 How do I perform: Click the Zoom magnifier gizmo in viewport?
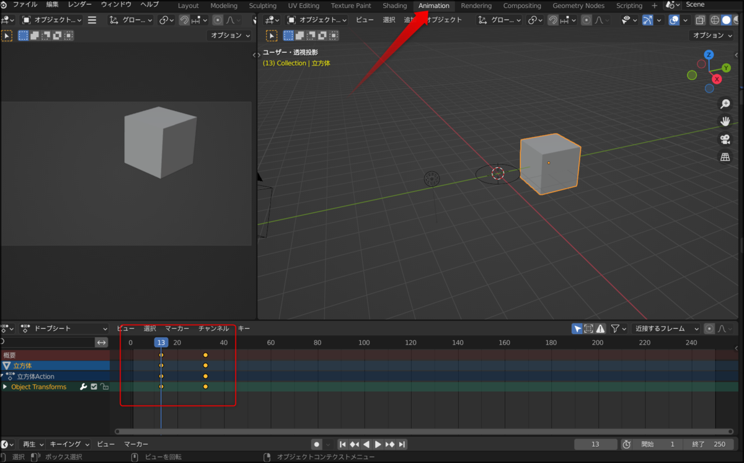(x=725, y=104)
